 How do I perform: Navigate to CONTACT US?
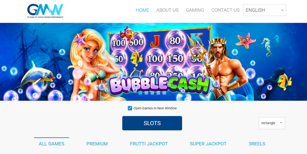[x=225, y=10]
